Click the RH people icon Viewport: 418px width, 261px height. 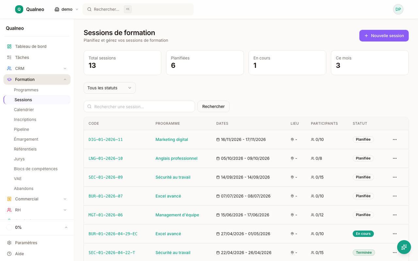(x=9, y=210)
